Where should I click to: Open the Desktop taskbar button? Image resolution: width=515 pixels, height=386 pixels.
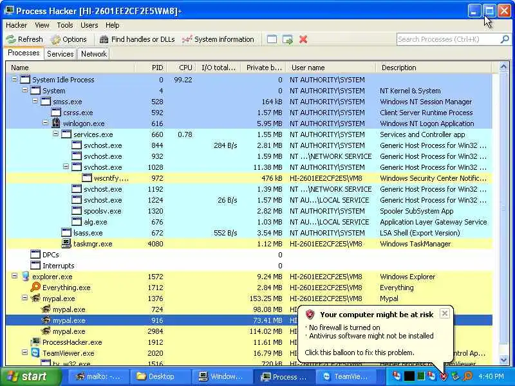[x=160, y=376]
